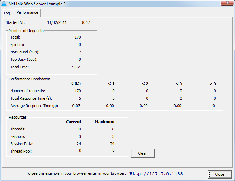Select the Spiders label

(17, 45)
